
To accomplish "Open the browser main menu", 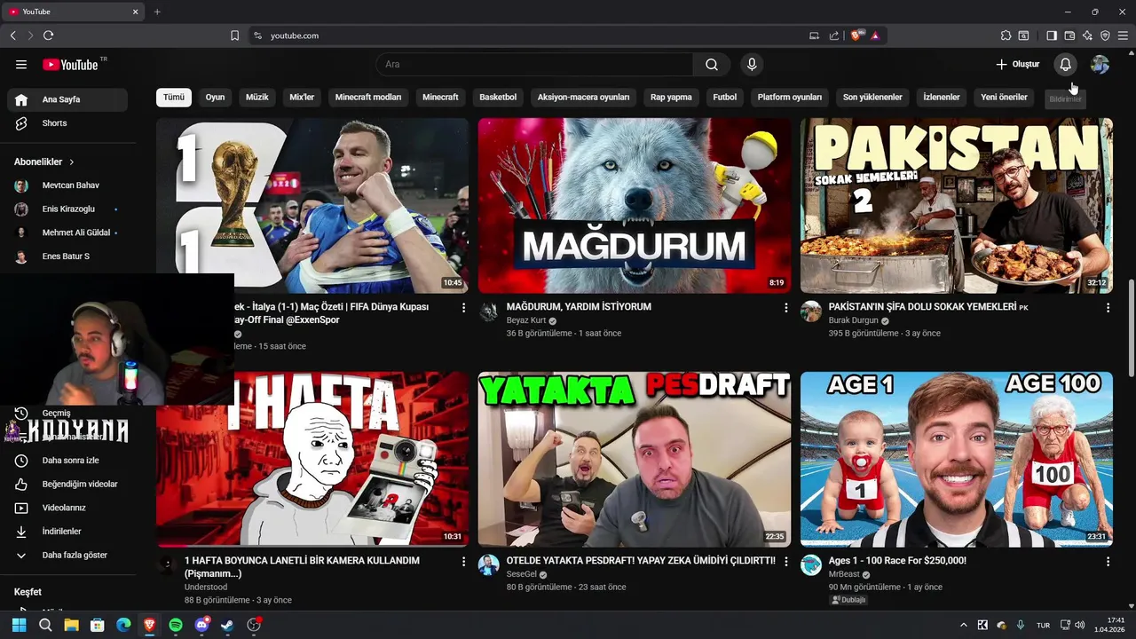I will coord(1123,35).
